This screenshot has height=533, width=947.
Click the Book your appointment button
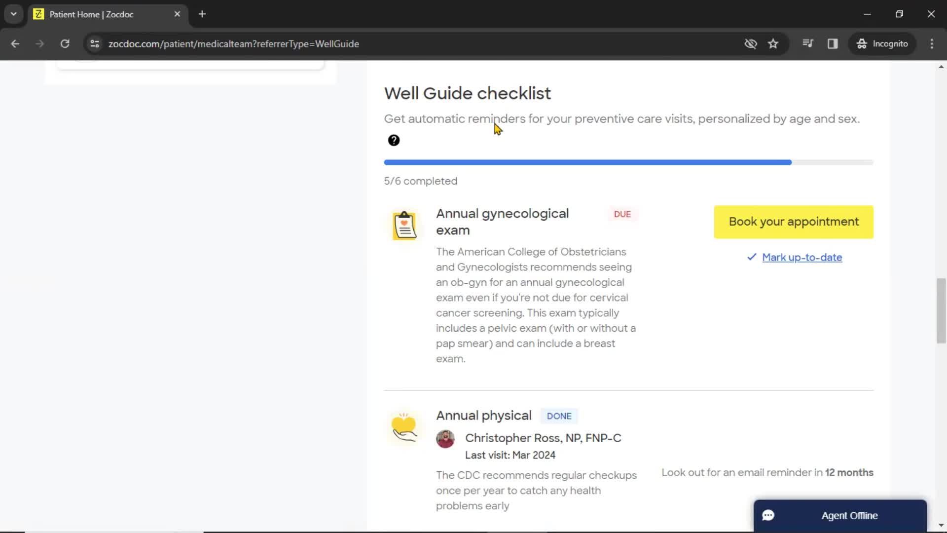point(794,221)
